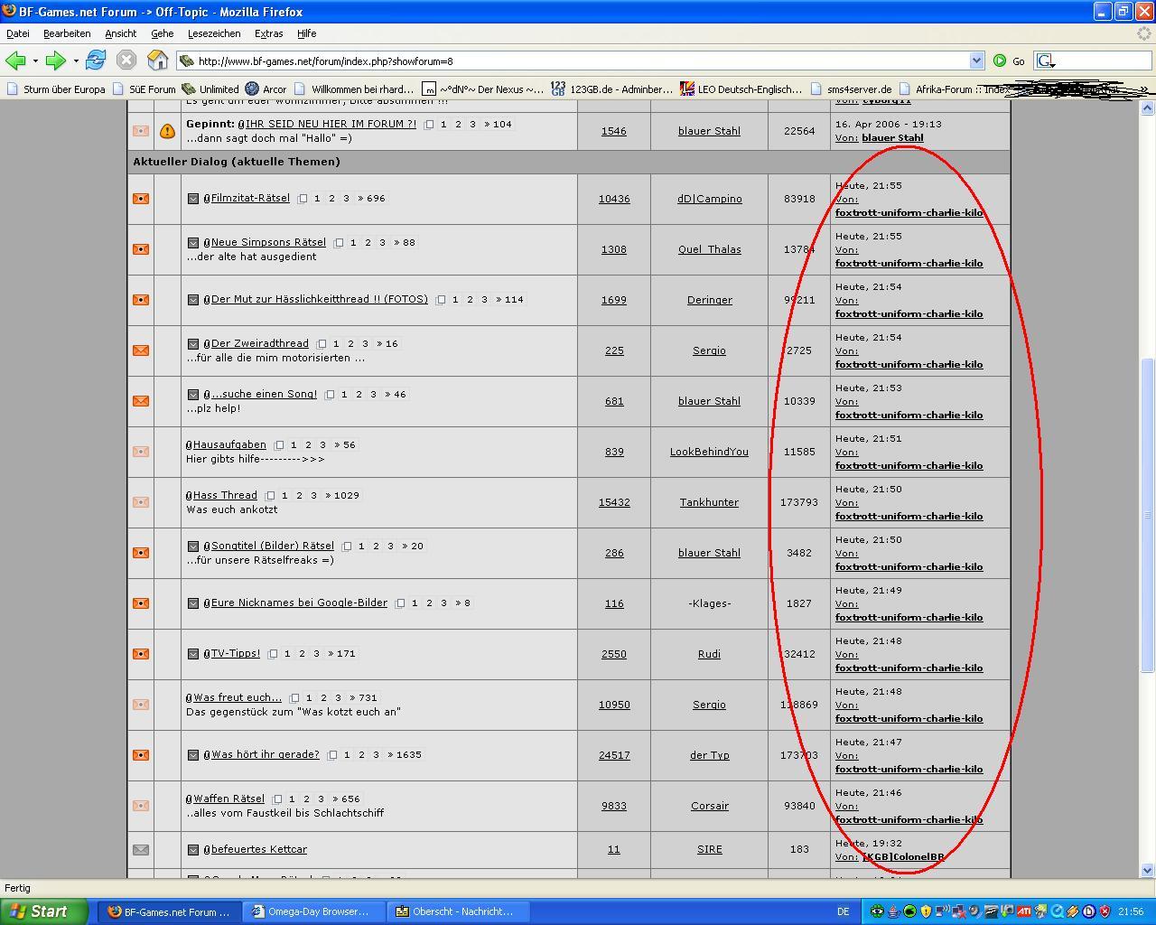
Task: Expand the address bar URL dropdown
Action: [x=976, y=61]
